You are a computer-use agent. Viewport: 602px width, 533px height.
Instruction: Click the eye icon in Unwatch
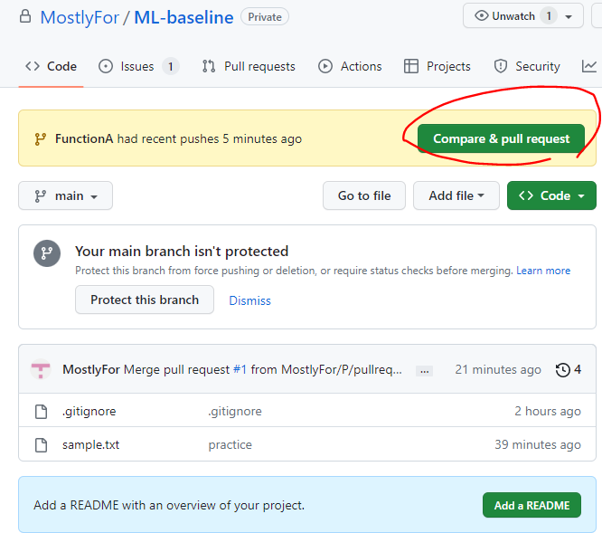point(481,16)
